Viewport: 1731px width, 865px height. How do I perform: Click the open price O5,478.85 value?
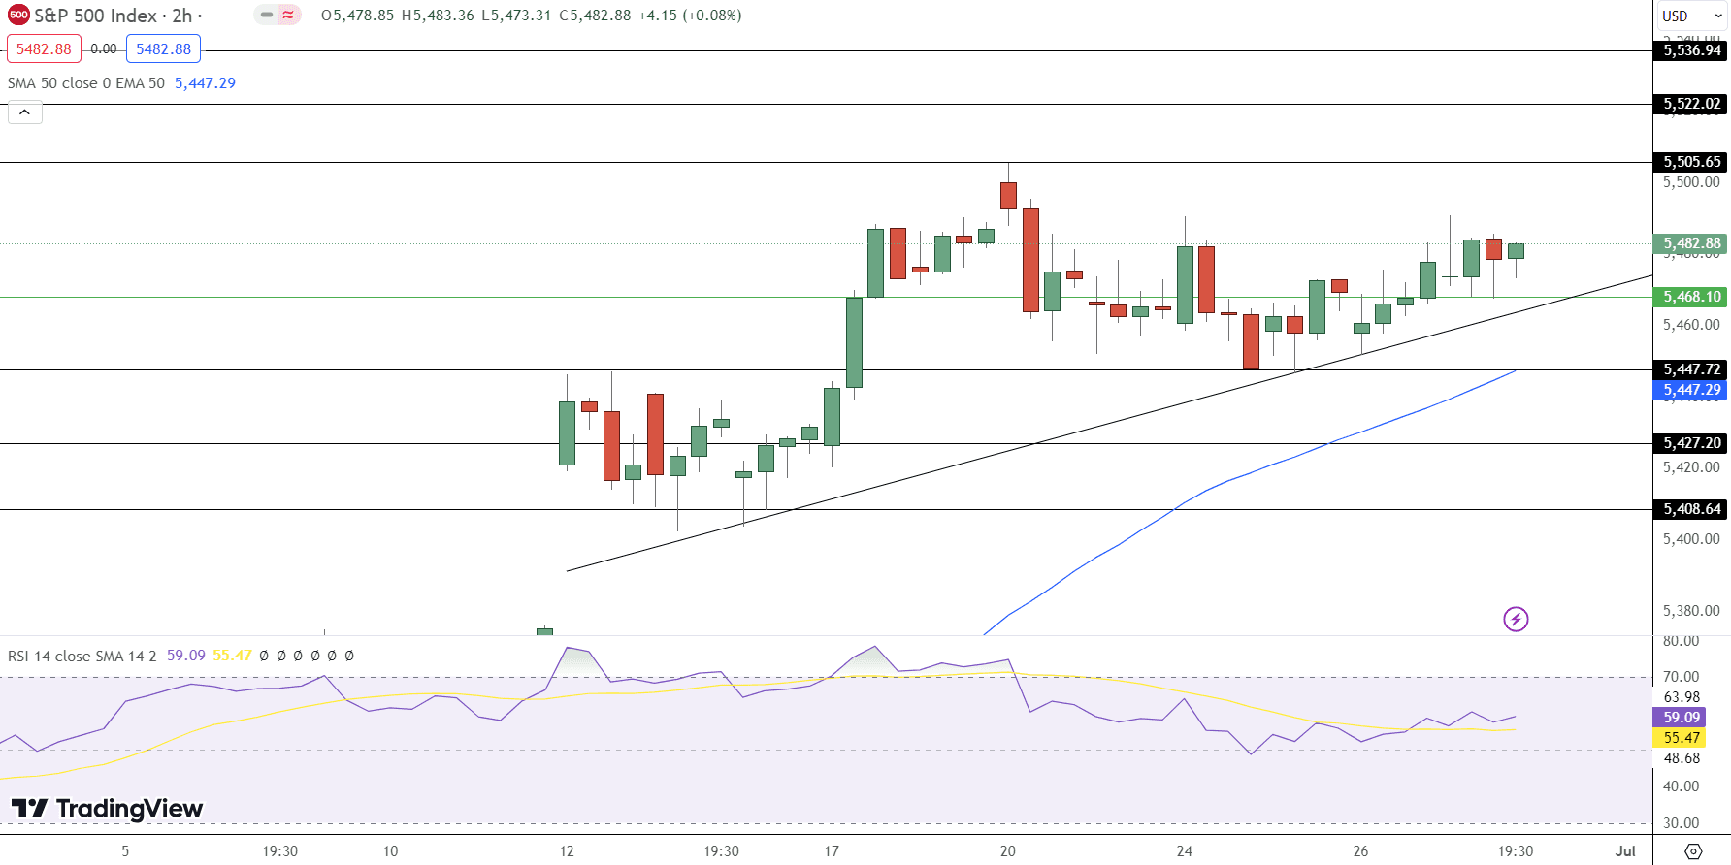pos(357,16)
